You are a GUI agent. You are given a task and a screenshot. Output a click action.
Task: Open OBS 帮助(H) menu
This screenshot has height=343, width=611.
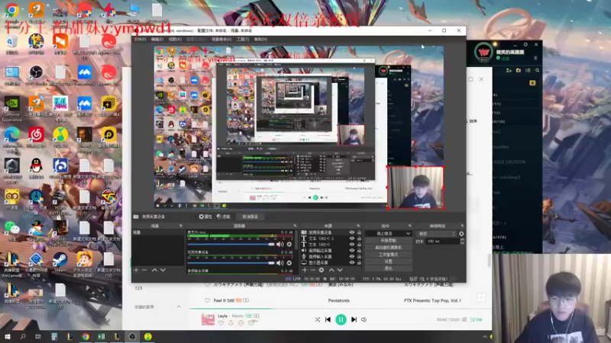(x=260, y=40)
